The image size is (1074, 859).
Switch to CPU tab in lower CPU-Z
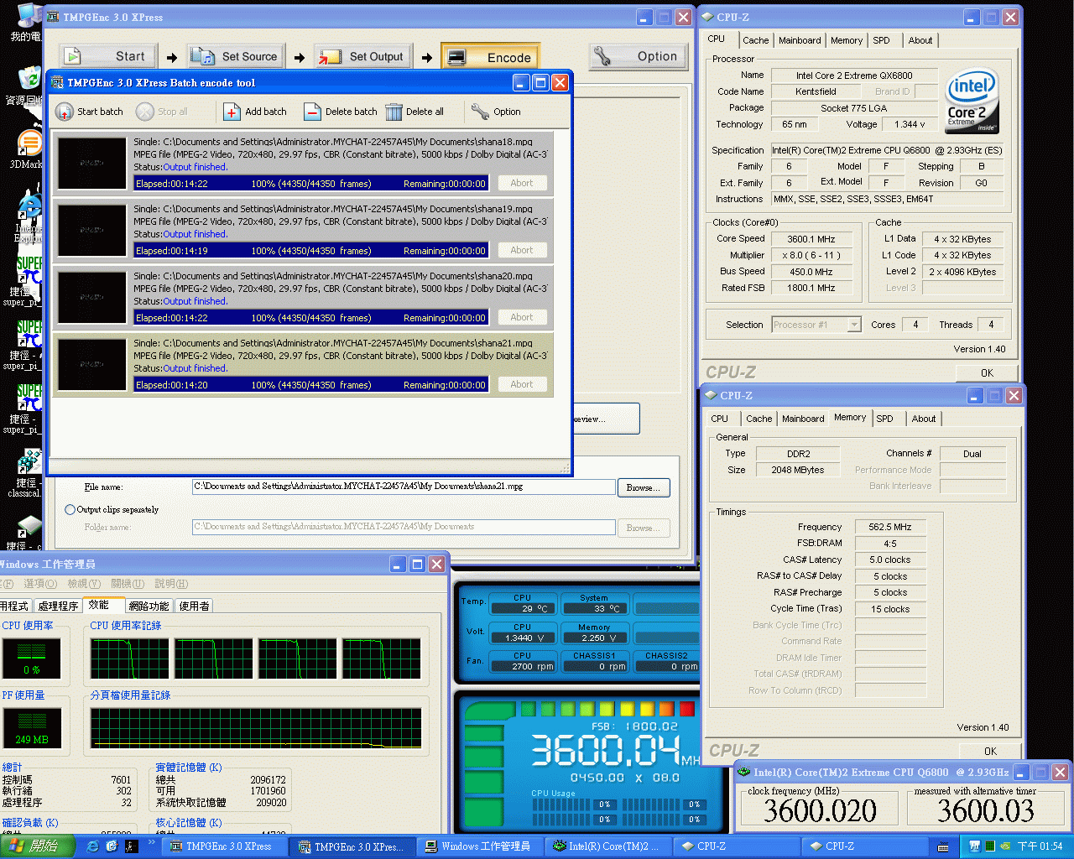click(720, 419)
